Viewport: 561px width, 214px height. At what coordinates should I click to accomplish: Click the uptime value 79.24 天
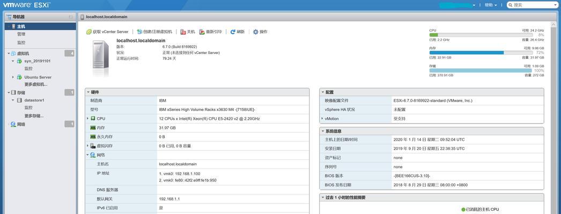169,58
